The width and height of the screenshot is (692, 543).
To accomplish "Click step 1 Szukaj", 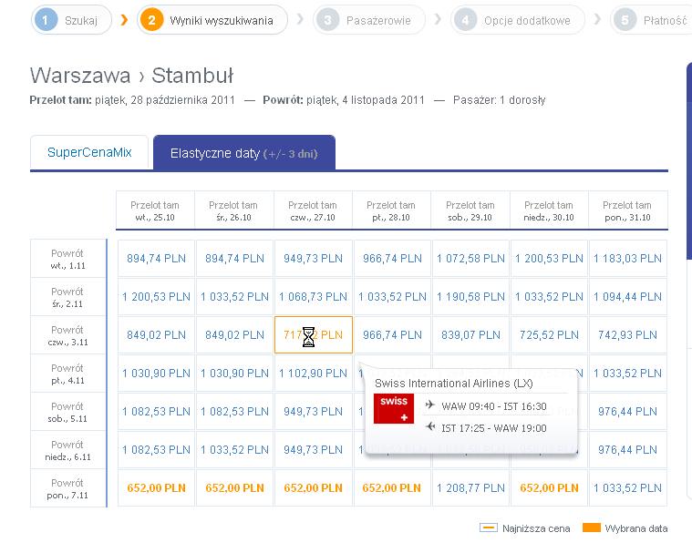I will click(x=71, y=20).
